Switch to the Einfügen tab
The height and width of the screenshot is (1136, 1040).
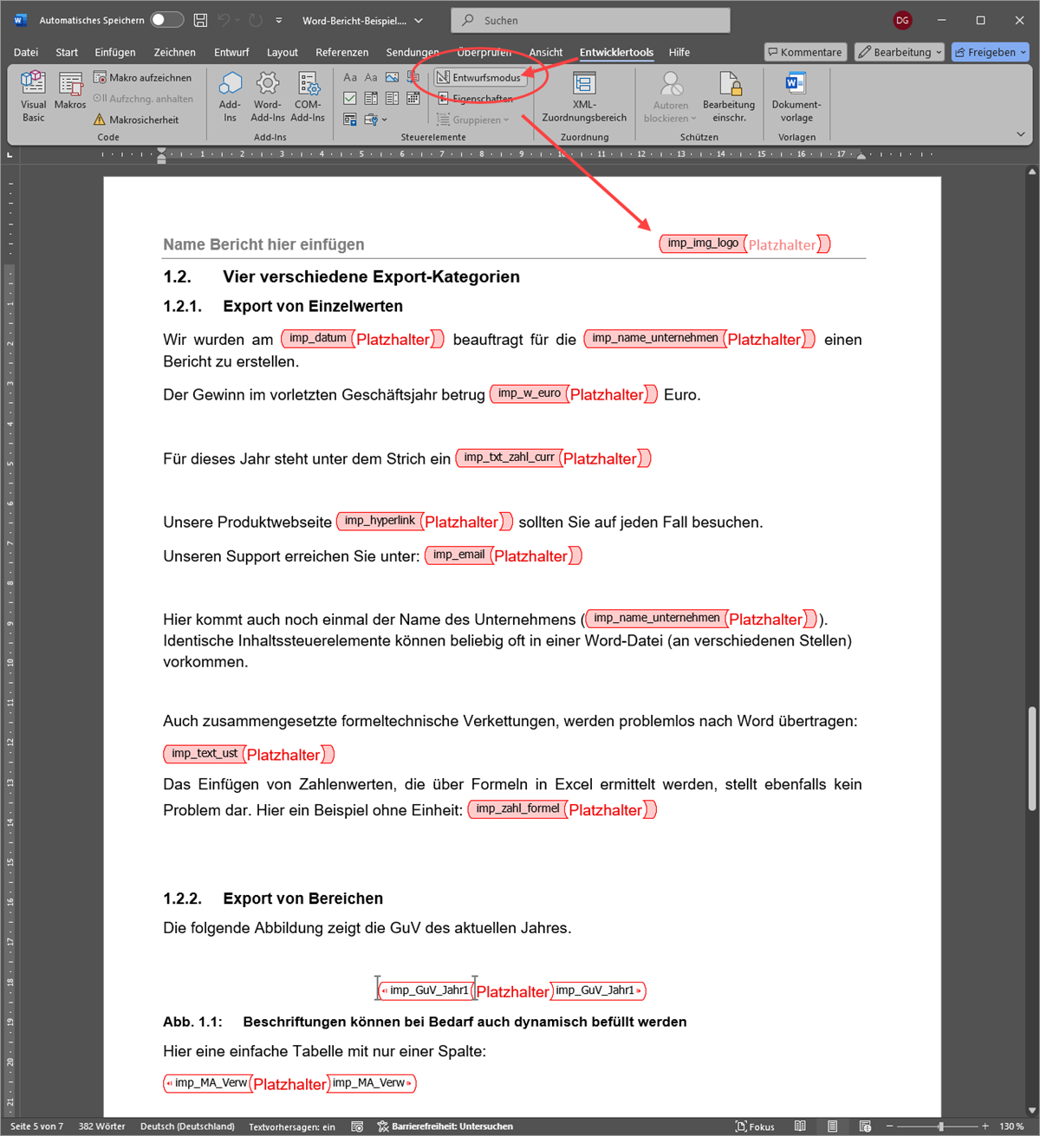pyautogui.click(x=115, y=52)
